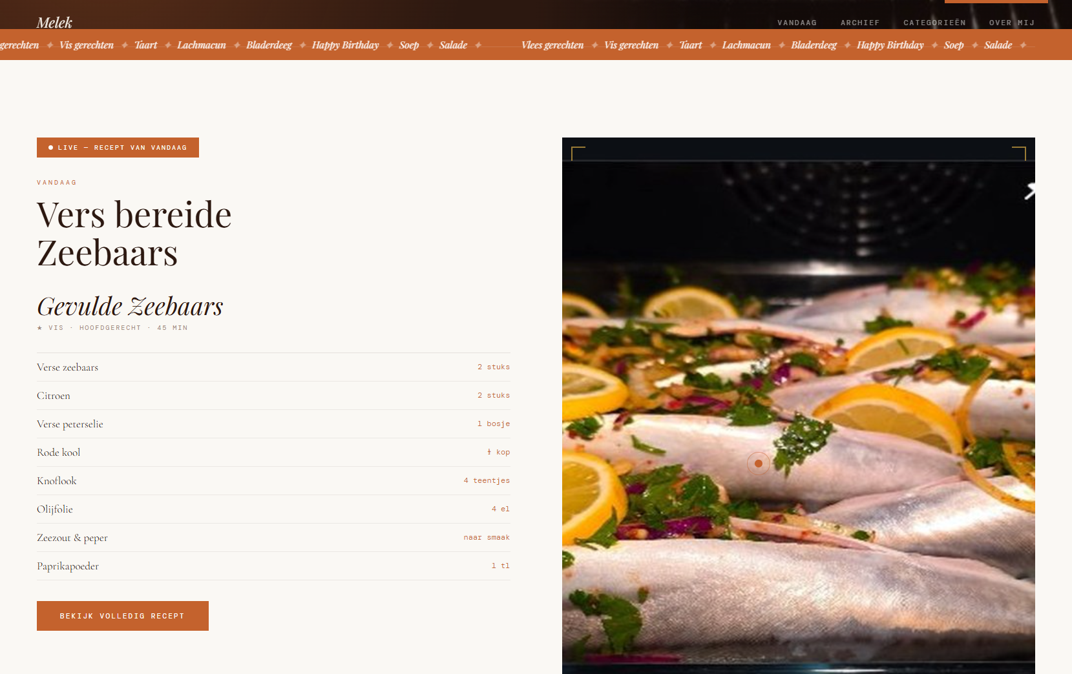Click the white arrow on the recipe photo
The height and width of the screenshot is (674, 1072).
tap(1029, 191)
